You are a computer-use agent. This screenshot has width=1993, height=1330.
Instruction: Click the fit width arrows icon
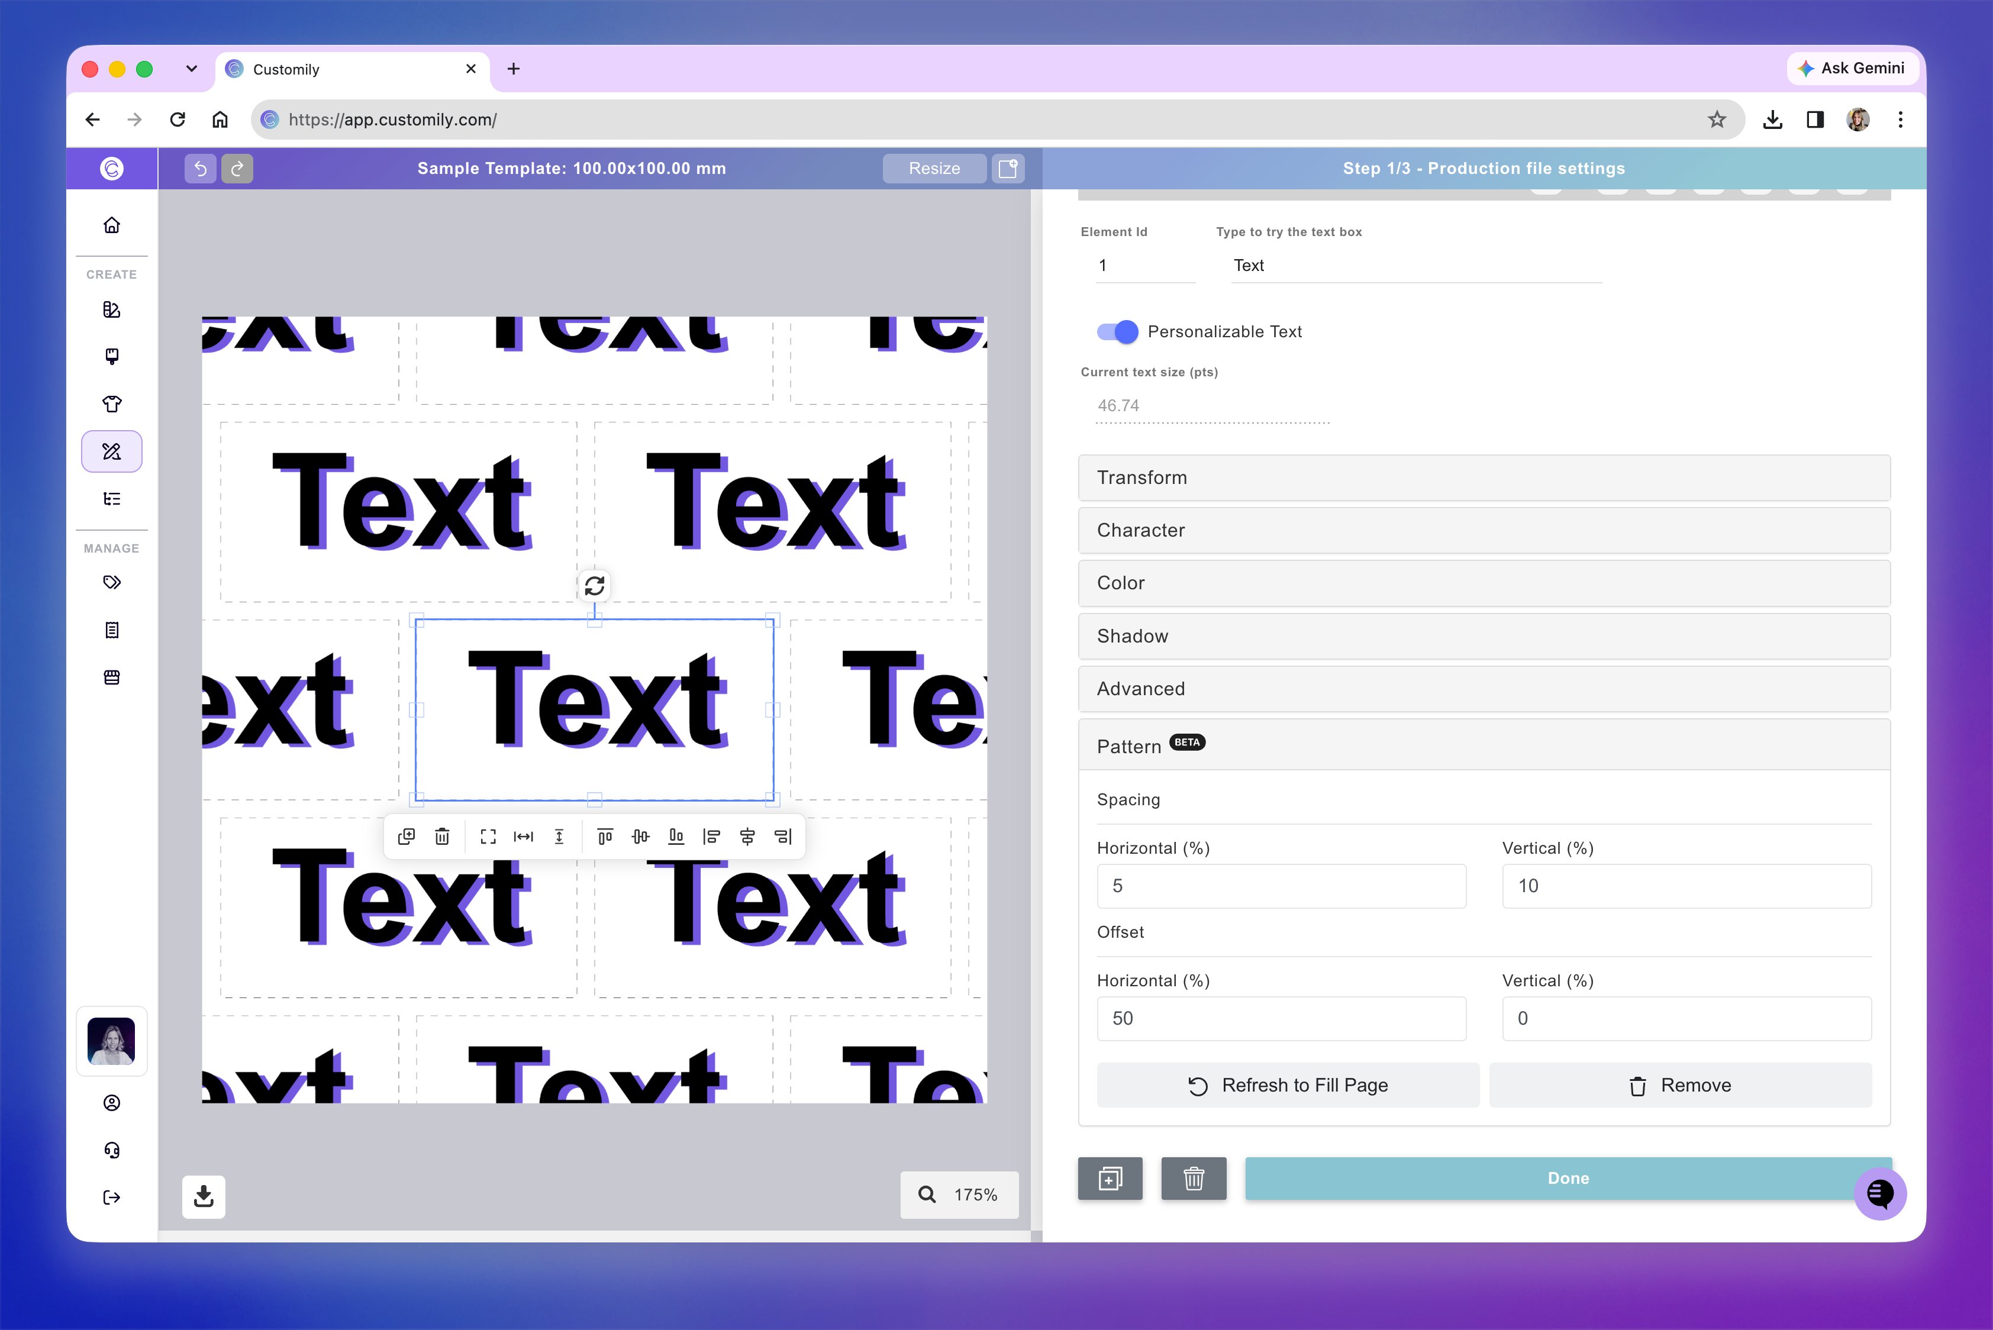tap(524, 837)
